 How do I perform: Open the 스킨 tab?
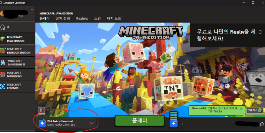pyautogui.click(x=97, y=19)
